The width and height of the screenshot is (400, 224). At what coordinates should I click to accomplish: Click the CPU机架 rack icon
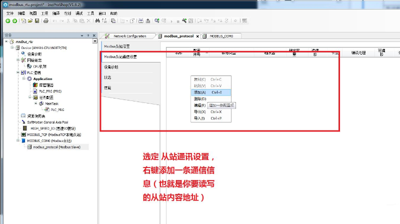(x=29, y=66)
